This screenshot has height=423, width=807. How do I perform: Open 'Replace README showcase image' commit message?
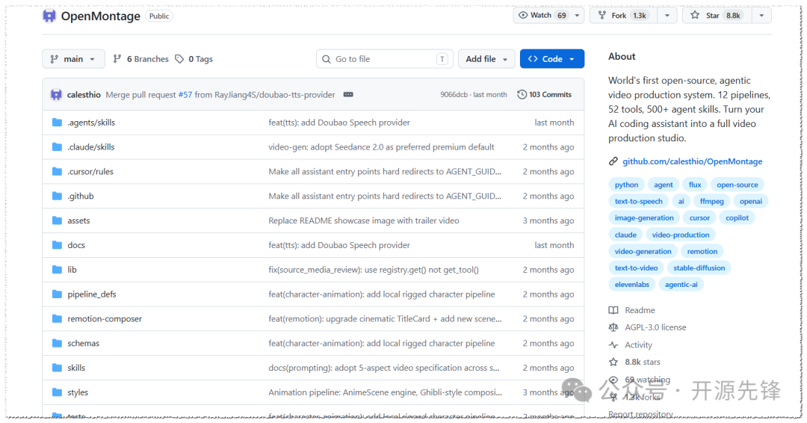(364, 220)
